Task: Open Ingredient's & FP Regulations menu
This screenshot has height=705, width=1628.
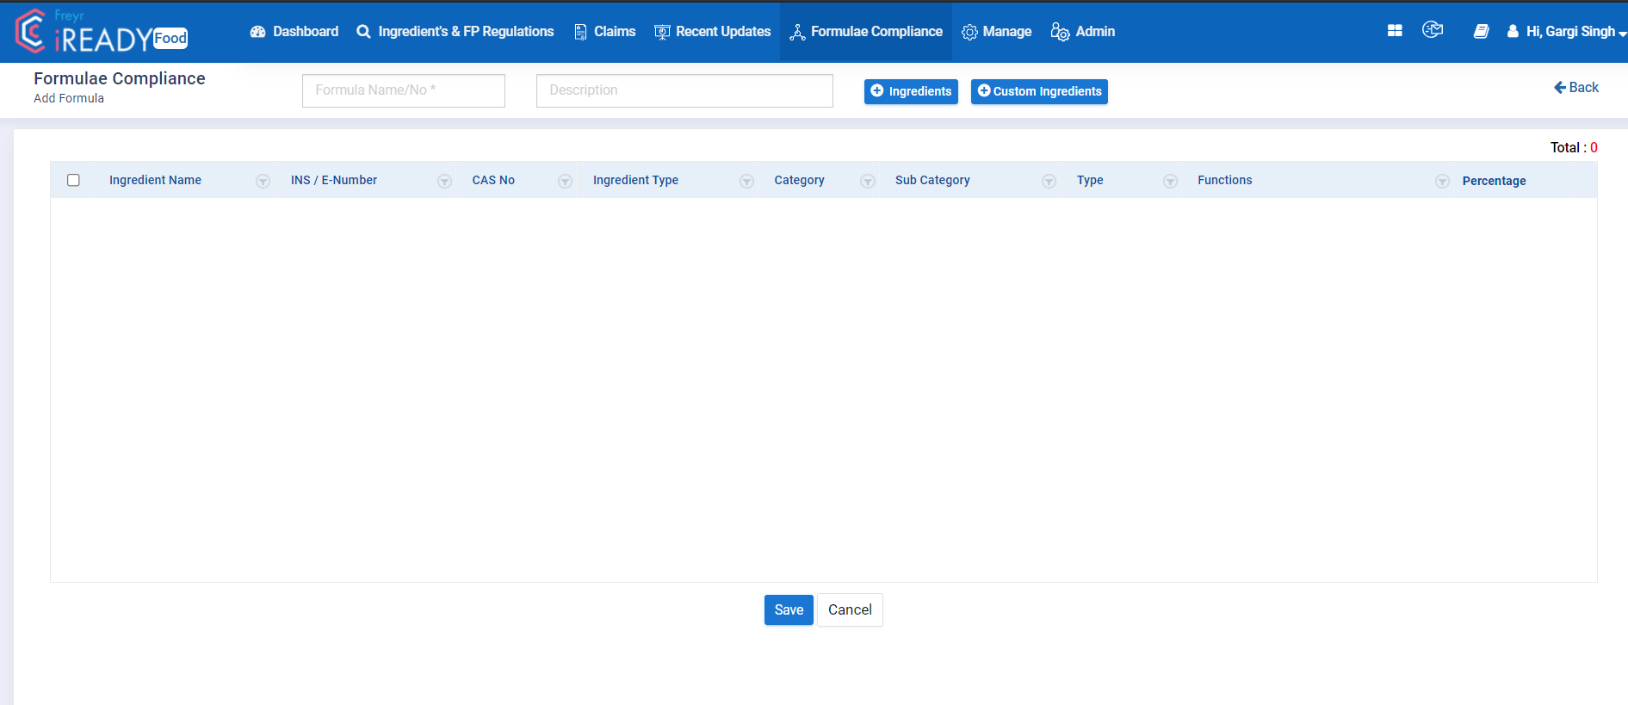Action: click(455, 31)
